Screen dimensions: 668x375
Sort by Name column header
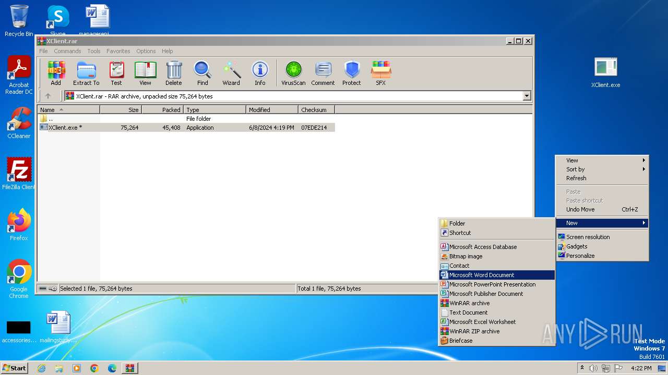pos(68,110)
